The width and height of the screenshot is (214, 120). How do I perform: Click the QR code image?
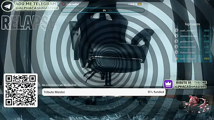click(x=21, y=90)
